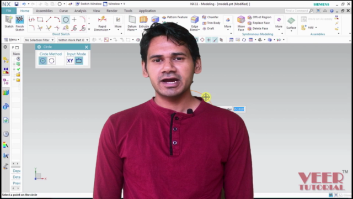This screenshot has height=199, width=353.
Task: Select the Chamfer sketch curve tool
Action: [83, 20]
